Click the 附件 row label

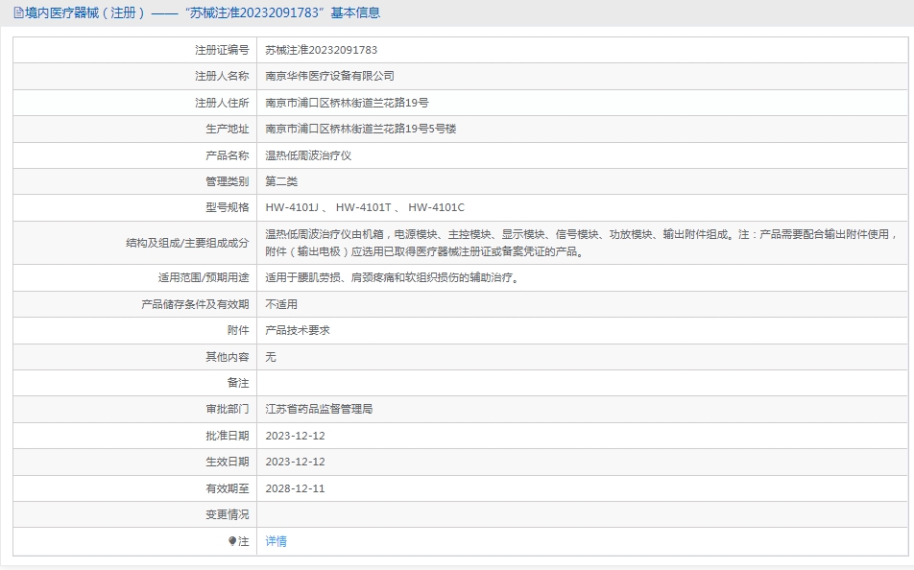238,330
